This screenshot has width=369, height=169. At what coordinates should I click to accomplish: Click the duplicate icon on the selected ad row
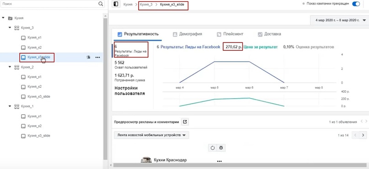[x=89, y=57]
